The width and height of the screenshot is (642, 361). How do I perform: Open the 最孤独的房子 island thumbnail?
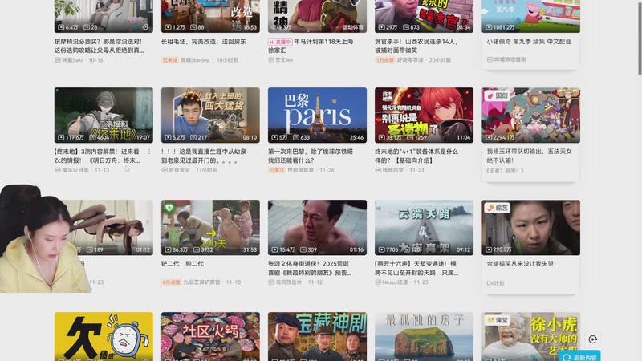(425, 336)
